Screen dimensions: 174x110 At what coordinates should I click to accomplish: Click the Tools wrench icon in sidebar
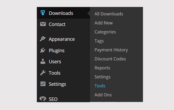point(43,73)
